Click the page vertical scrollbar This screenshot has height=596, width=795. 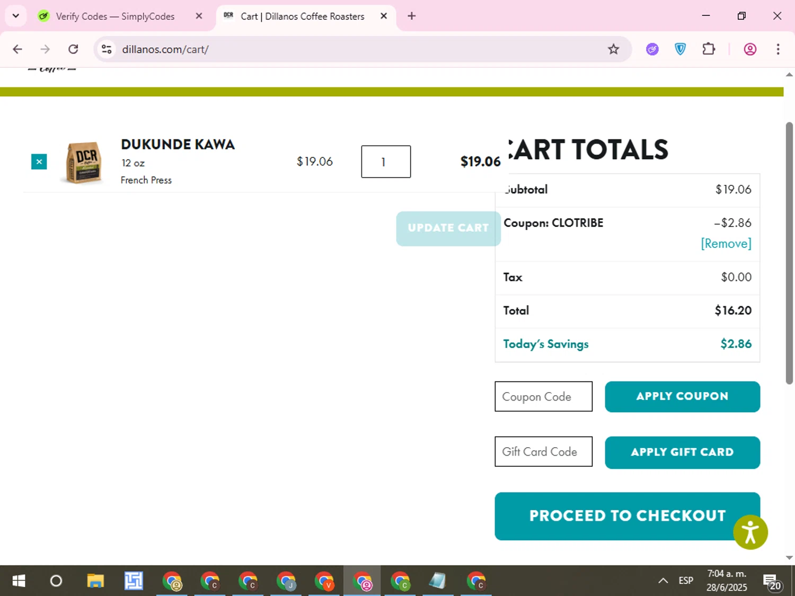(789, 253)
